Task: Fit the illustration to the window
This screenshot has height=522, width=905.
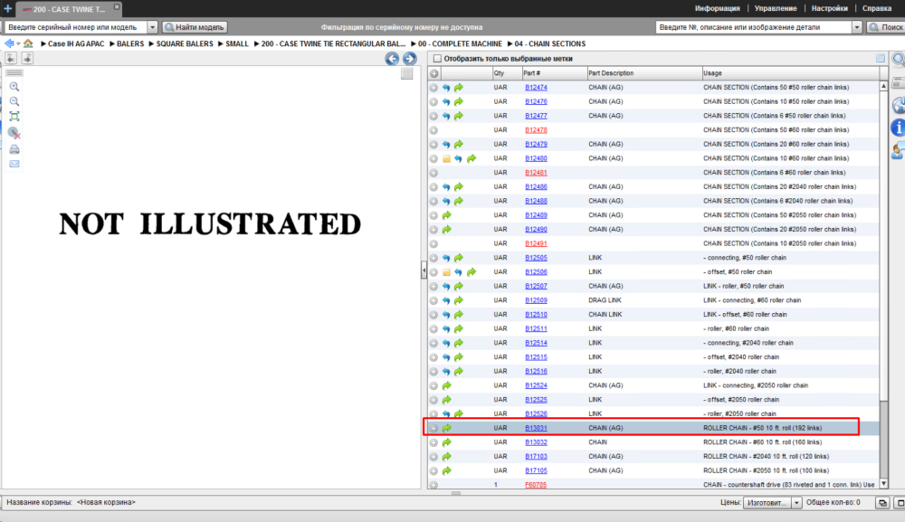Action: (14, 117)
